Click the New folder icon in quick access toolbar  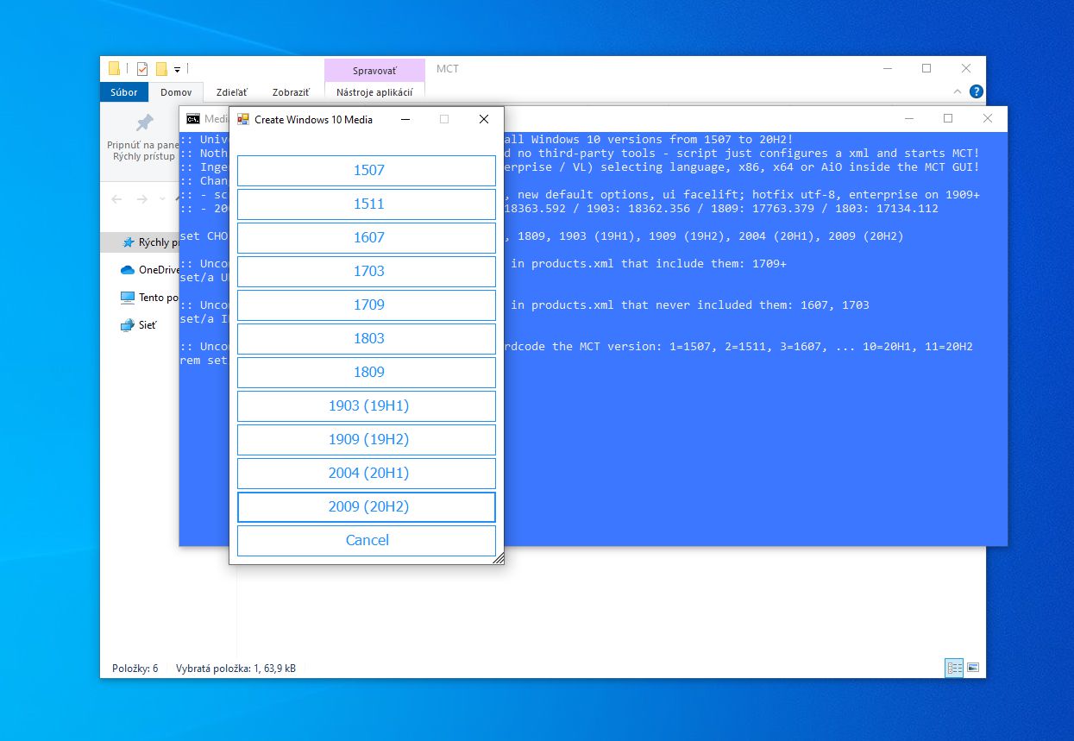[161, 69]
